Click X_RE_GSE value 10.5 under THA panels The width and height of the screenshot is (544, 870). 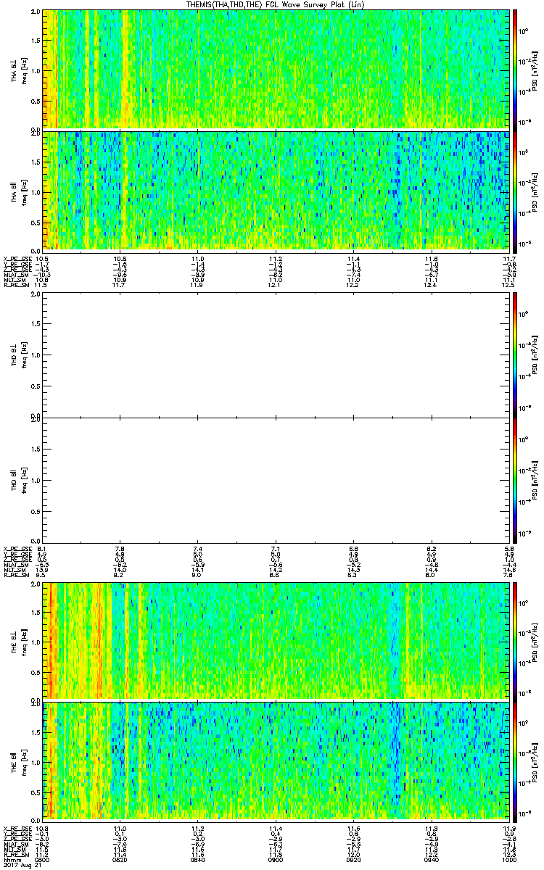point(42,258)
